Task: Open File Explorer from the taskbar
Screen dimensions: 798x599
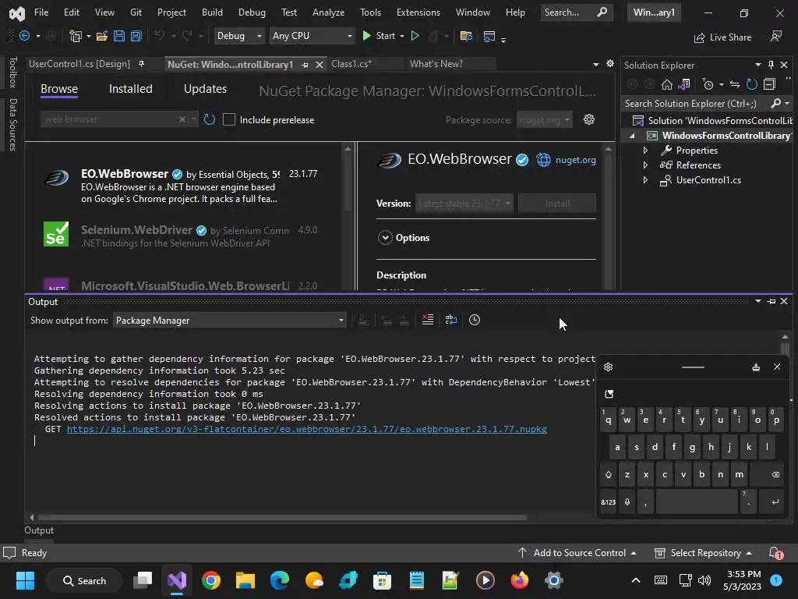Action: [x=245, y=580]
